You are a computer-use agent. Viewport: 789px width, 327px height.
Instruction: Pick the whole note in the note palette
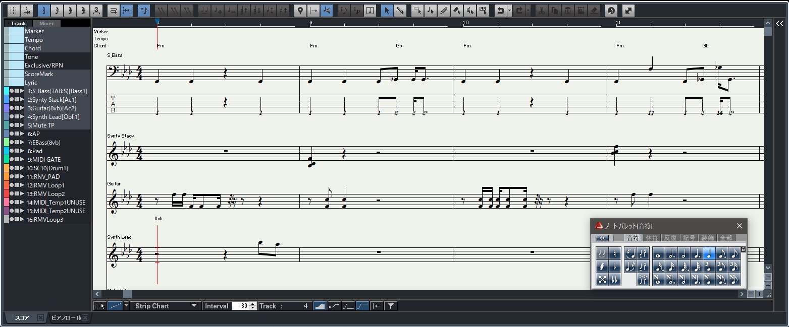coord(658,253)
